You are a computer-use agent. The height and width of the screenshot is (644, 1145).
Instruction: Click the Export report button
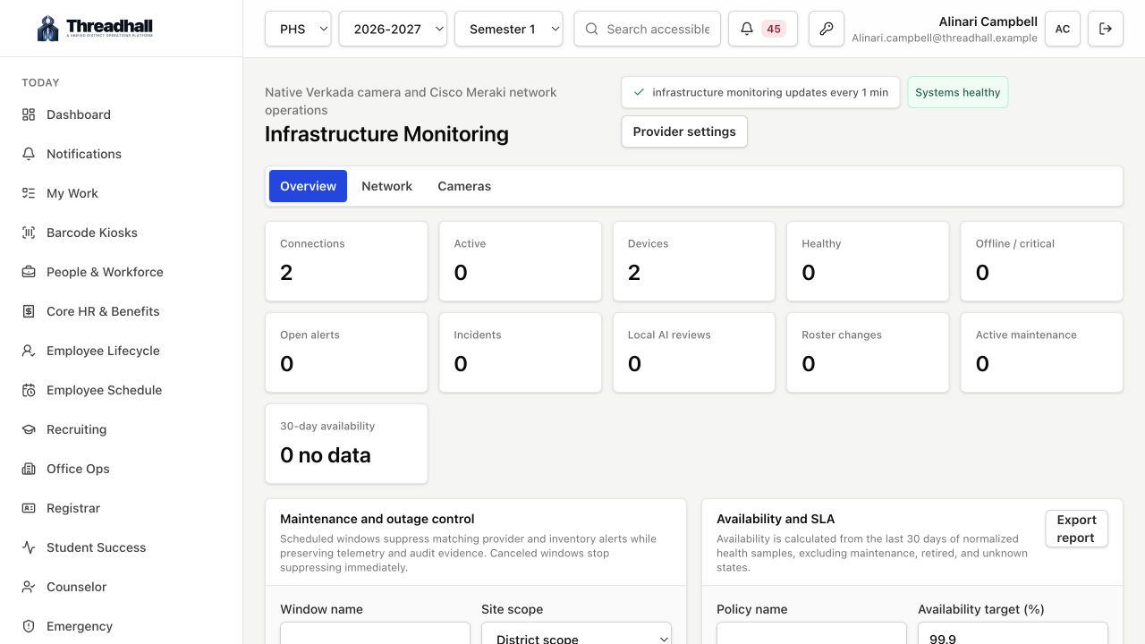point(1076,529)
